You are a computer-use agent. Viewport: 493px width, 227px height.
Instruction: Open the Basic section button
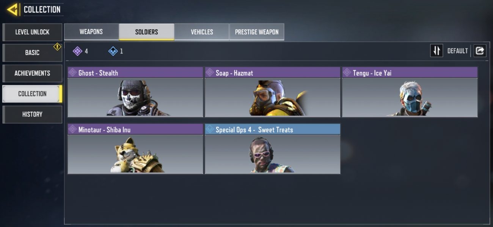click(32, 53)
